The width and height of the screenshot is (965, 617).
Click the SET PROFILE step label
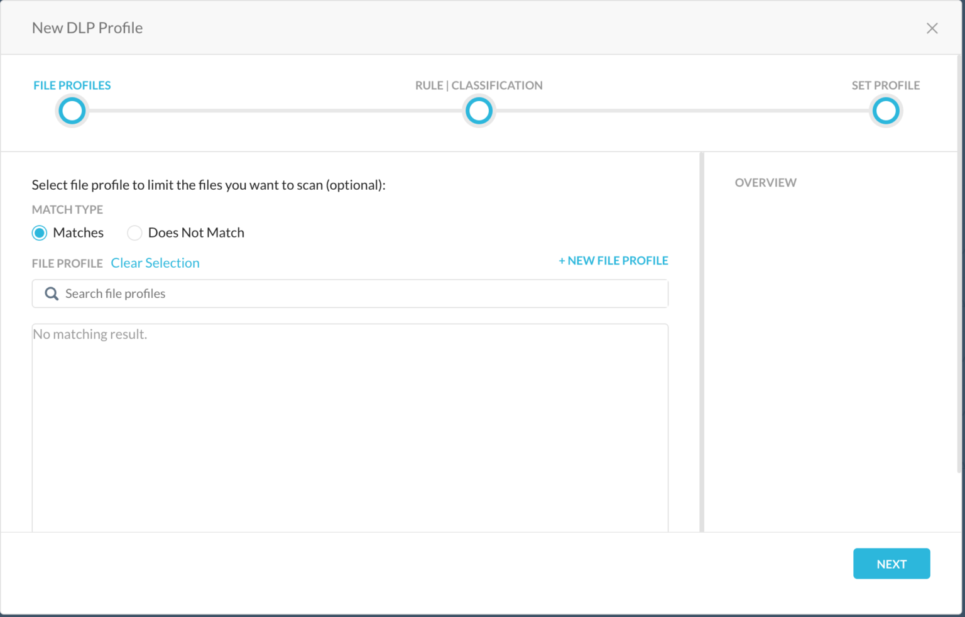(886, 85)
